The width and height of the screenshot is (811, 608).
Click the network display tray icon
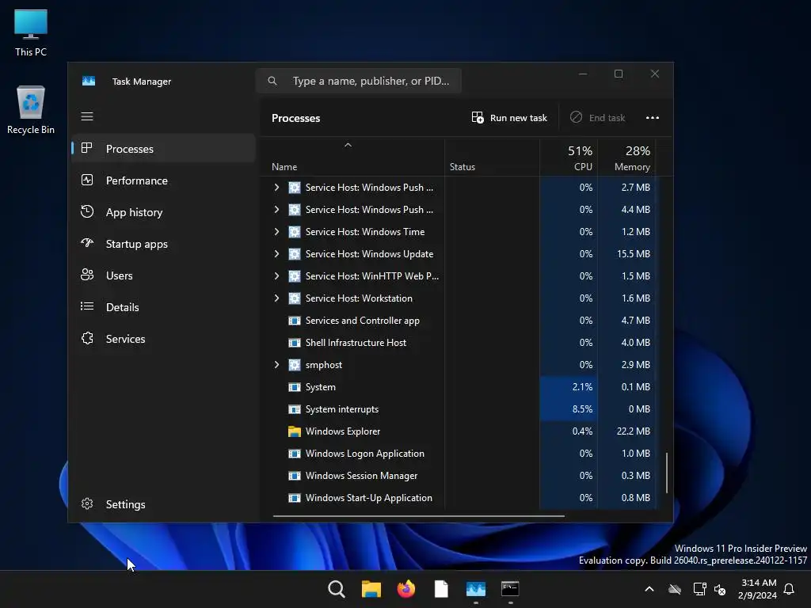point(699,589)
